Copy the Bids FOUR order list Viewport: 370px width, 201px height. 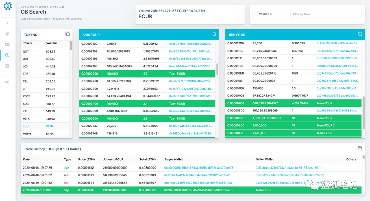pyautogui.click(x=360, y=34)
